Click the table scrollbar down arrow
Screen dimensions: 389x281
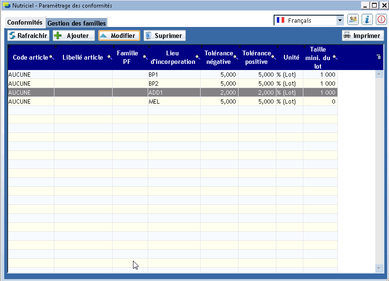(x=379, y=268)
